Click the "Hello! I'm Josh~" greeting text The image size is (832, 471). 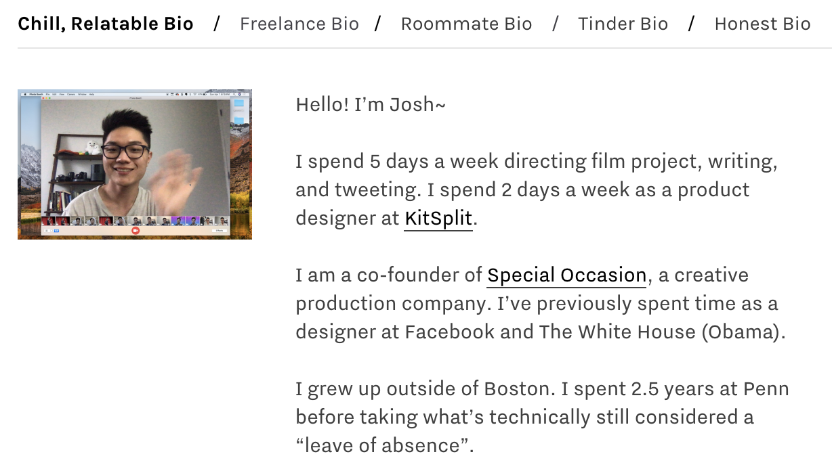click(371, 105)
